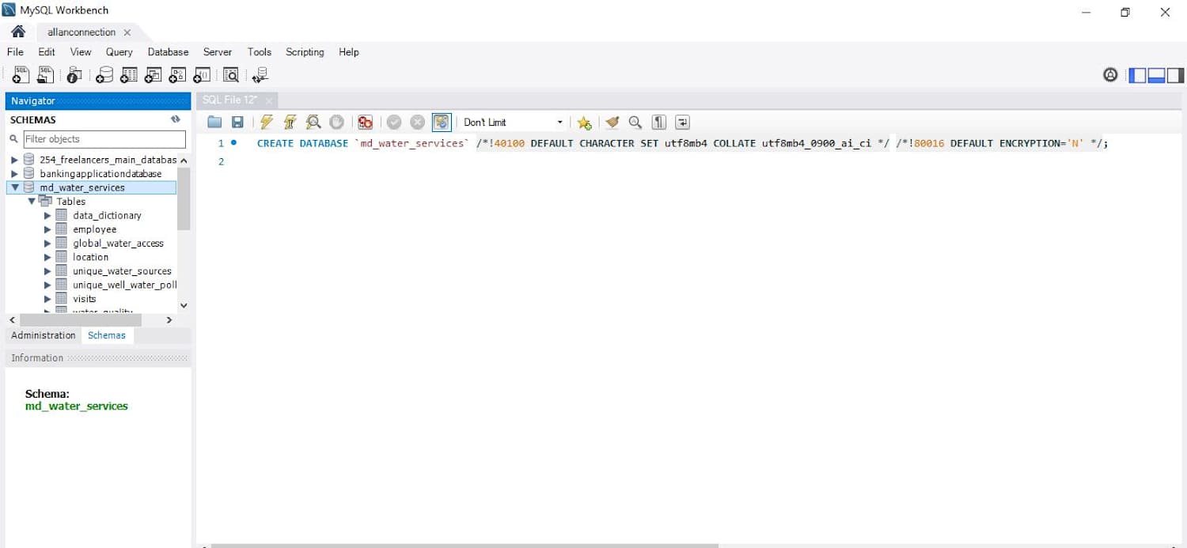Toggle invisible characters display
The width and height of the screenshot is (1187, 548).
659,122
